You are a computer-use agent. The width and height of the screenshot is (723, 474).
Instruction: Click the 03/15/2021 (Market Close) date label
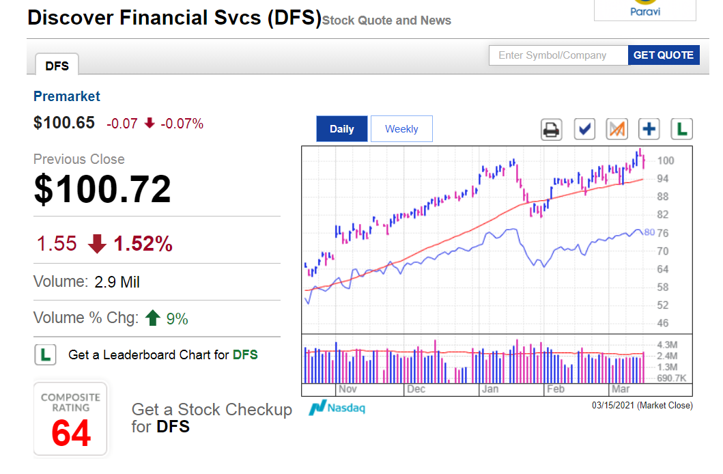[x=642, y=405]
